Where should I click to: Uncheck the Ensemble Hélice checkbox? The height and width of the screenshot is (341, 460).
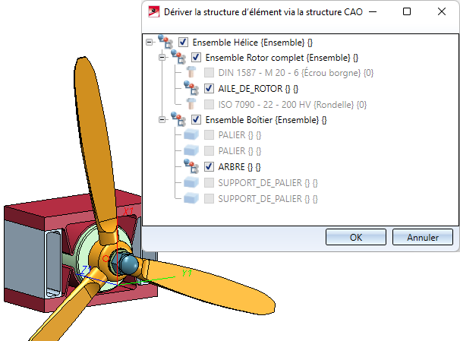pyautogui.click(x=184, y=42)
